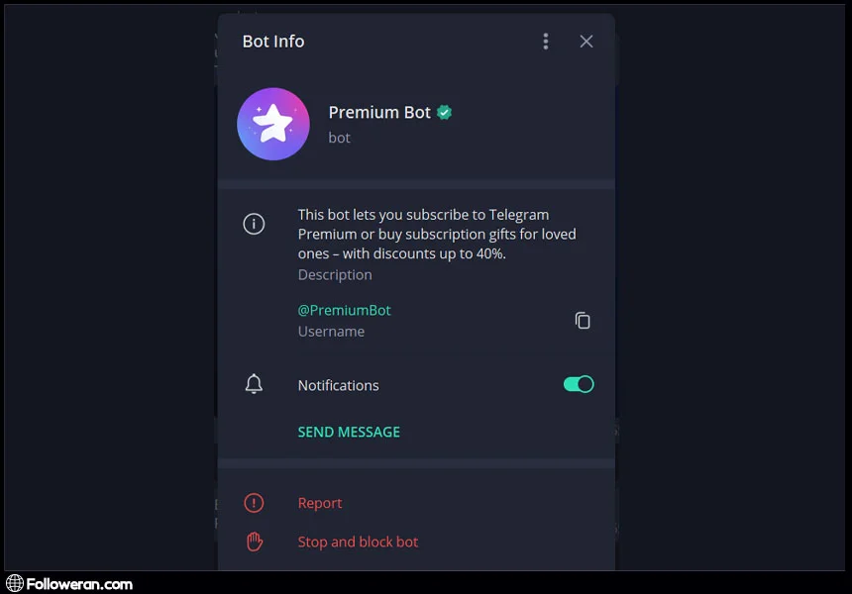Click the info circle icon beside description
The height and width of the screenshot is (594, 852).
pyautogui.click(x=254, y=224)
